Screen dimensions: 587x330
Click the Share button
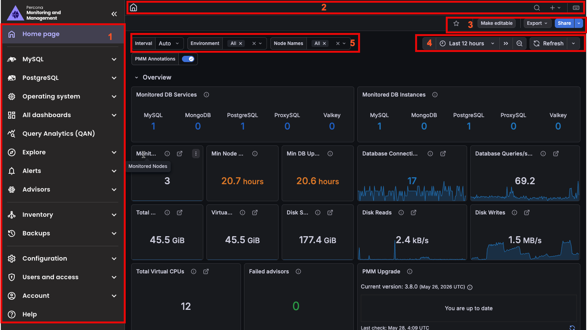coord(564,23)
